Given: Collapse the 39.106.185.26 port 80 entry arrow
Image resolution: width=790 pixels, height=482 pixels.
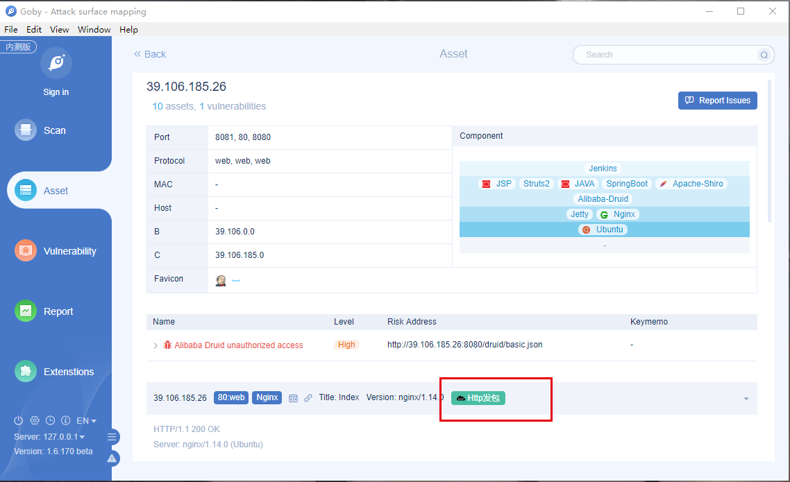Looking at the screenshot, I should [746, 399].
